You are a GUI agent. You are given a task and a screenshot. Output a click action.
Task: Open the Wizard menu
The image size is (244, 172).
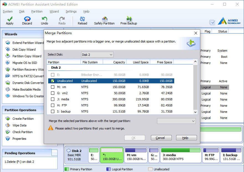point(54,11)
